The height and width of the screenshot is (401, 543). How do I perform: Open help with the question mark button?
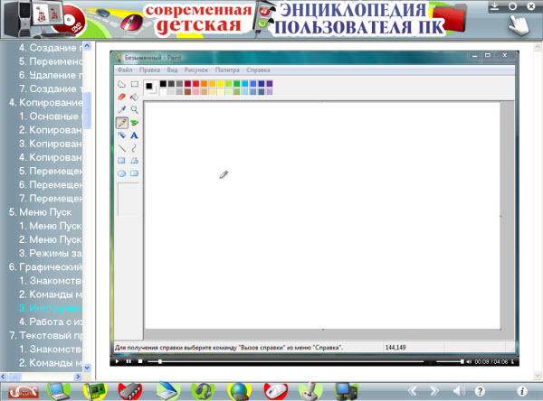(480, 391)
